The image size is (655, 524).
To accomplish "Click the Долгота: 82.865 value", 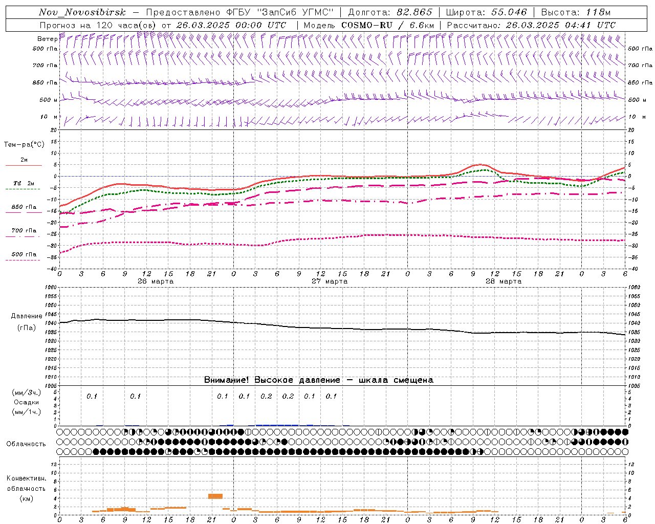I will point(390,12).
